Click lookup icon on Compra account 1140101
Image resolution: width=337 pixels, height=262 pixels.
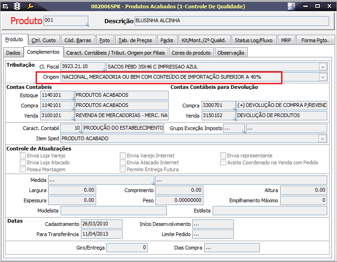[x=74, y=109]
